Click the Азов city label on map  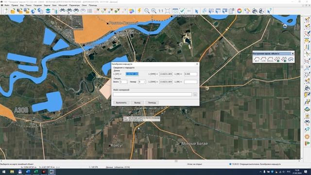pos(21,110)
